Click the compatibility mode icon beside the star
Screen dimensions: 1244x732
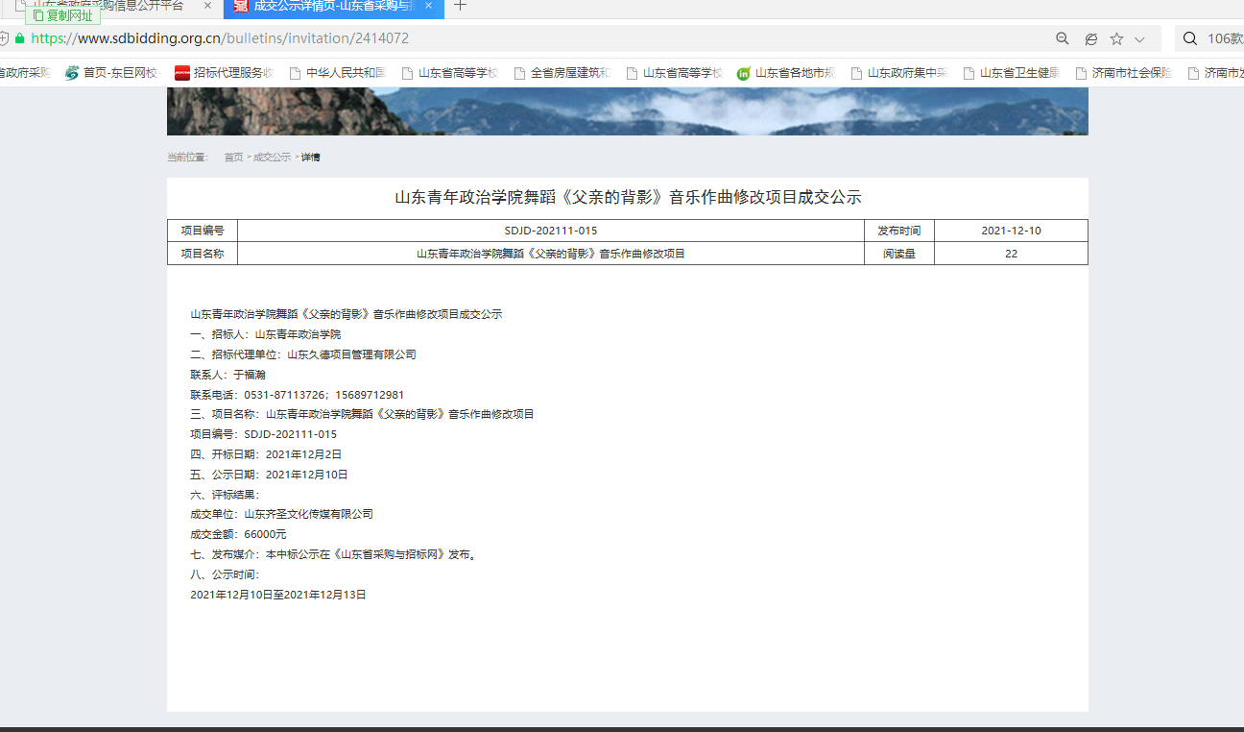coord(1090,39)
